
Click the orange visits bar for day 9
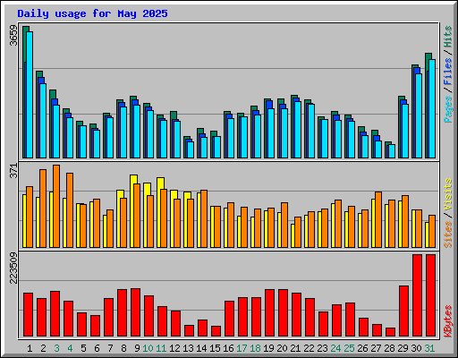pyautogui.click(x=137, y=216)
